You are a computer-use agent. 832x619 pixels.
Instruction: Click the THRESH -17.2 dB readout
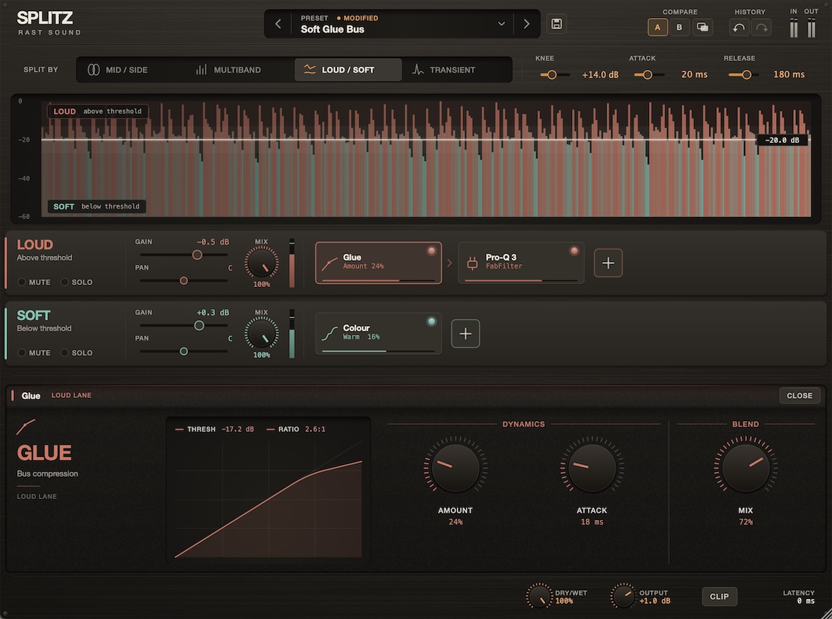coord(214,429)
